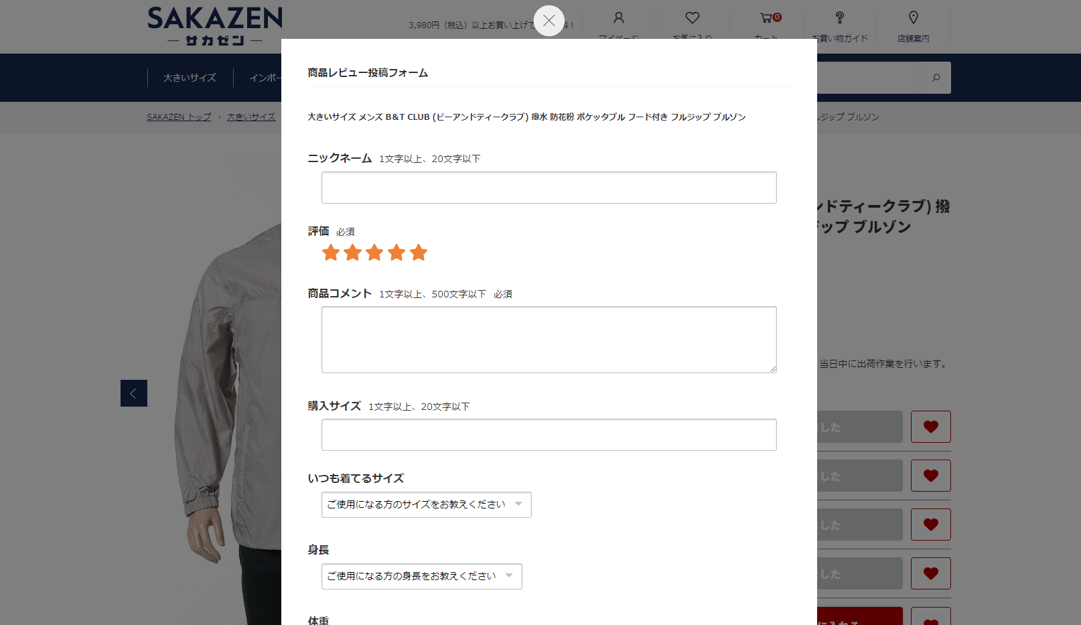The image size is (1081, 625).
Task: Follow the 大きいサイズ breadcrumb link
Action: click(x=251, y=117)
